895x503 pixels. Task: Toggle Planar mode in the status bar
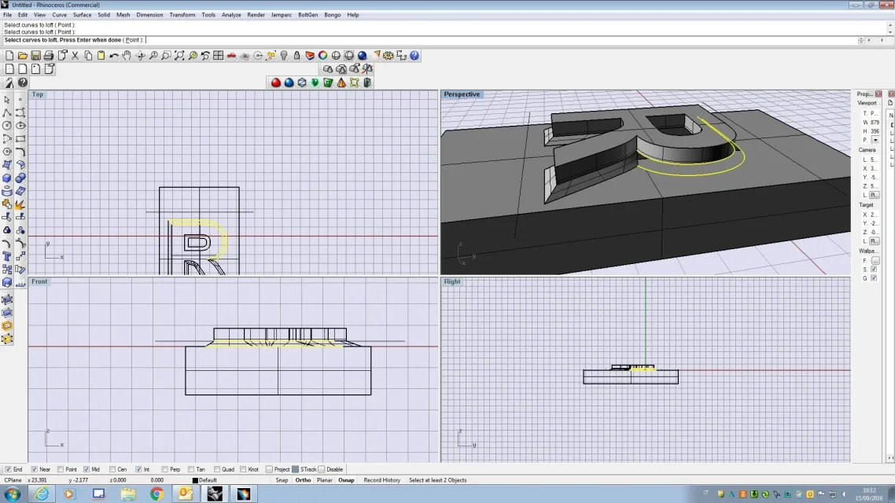click(325, 480)
